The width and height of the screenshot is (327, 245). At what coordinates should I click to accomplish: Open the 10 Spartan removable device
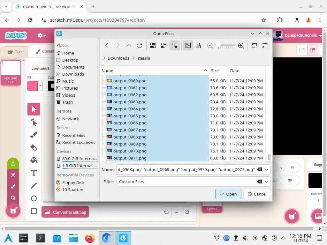click(76, 190)
